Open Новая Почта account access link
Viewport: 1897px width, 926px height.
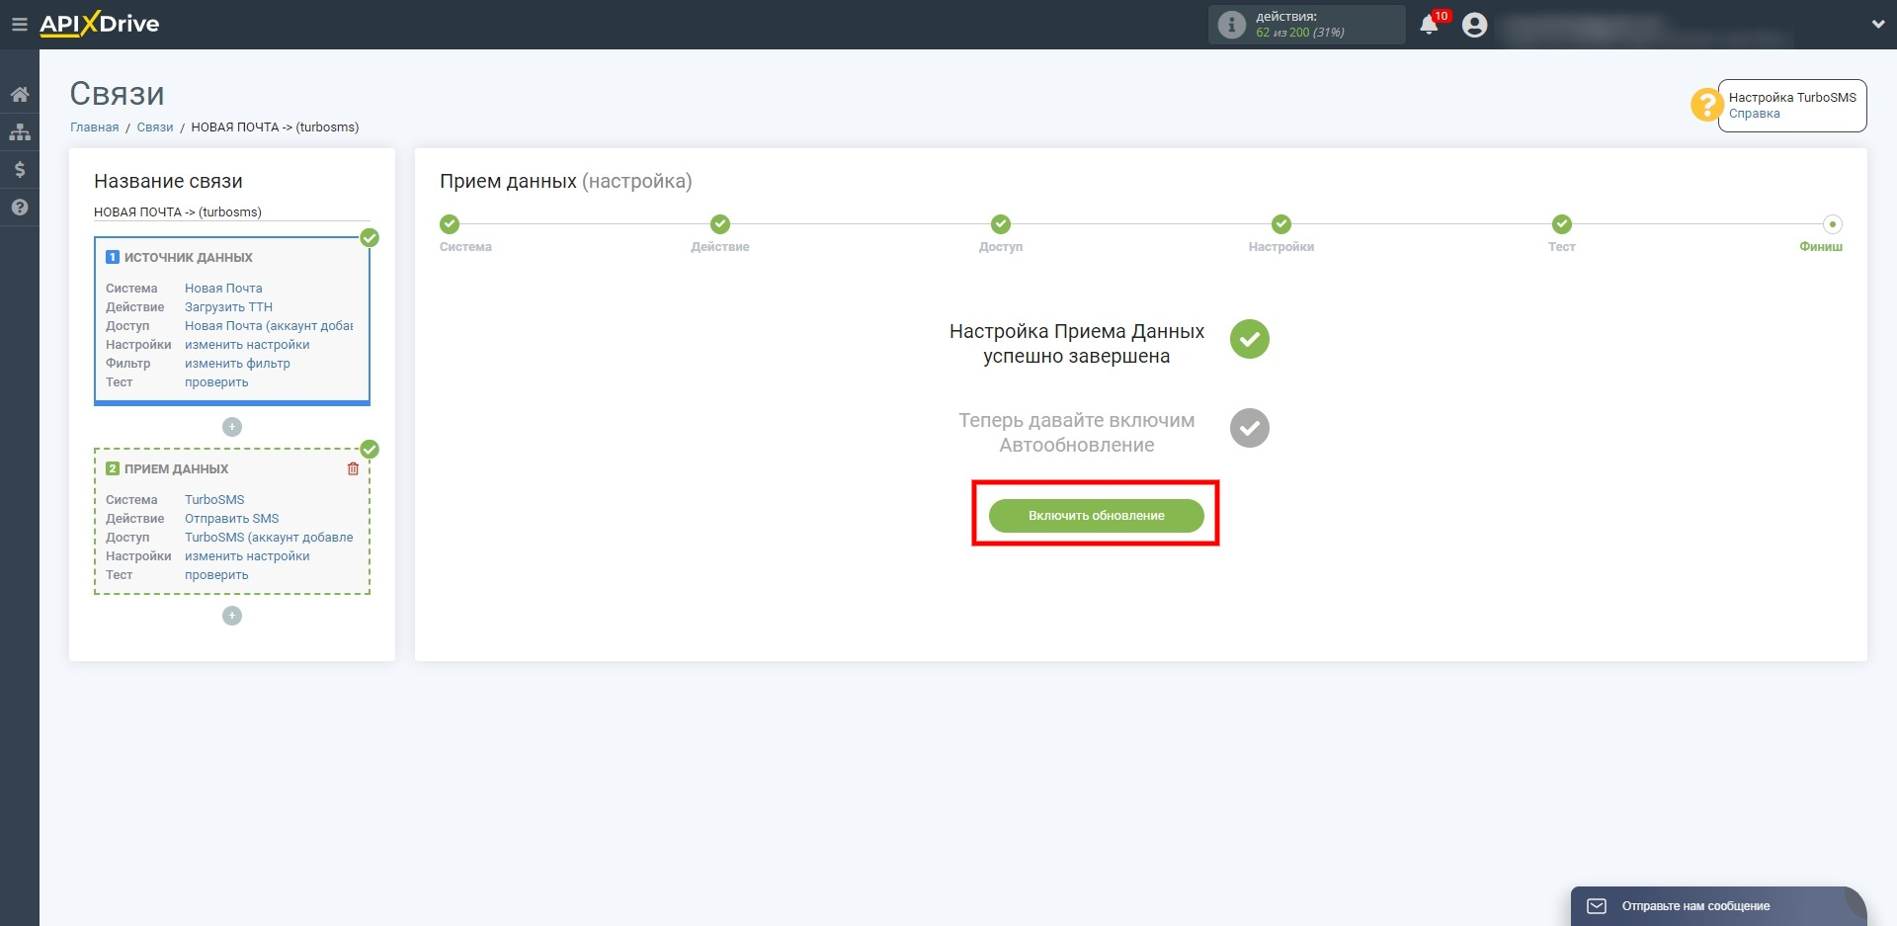tap(269, 326)
